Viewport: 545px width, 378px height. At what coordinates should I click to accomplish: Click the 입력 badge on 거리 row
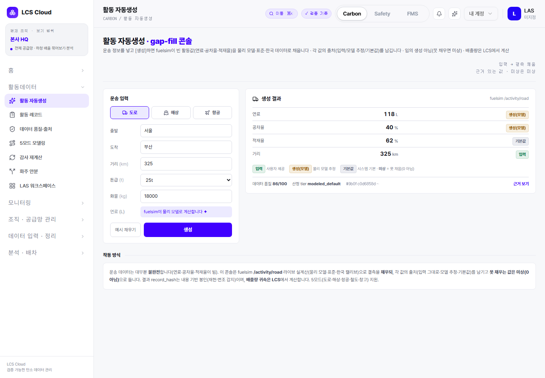click(x=522, y=155)
